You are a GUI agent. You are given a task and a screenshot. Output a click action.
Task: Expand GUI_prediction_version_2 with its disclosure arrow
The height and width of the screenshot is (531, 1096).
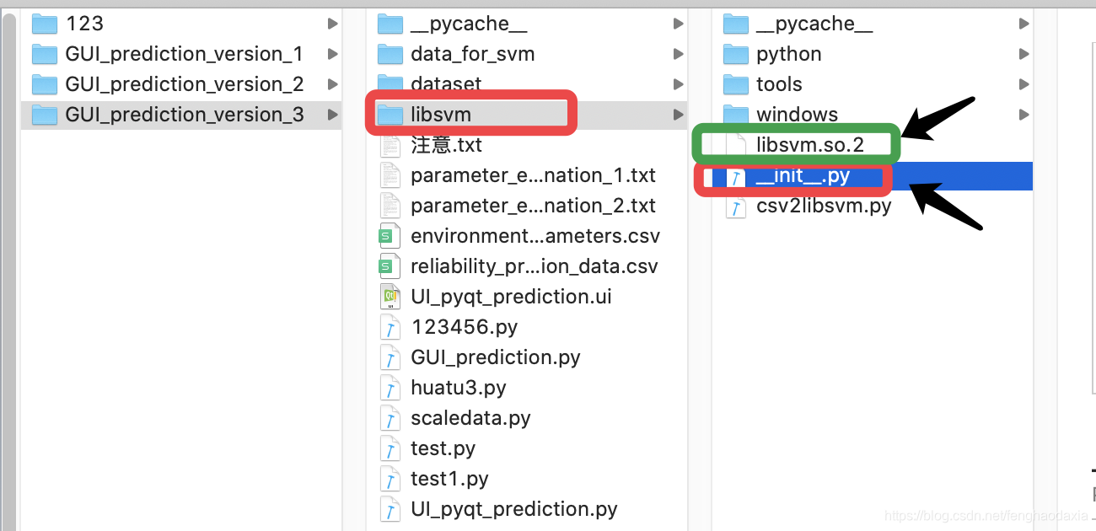click(332, 83)
